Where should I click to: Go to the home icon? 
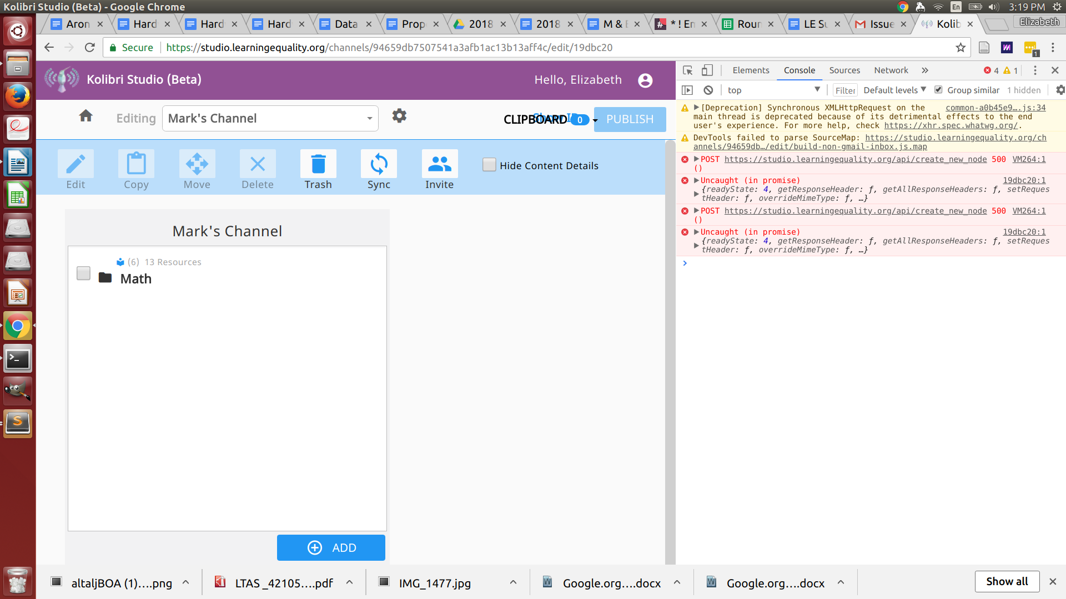tap(86, 116)
